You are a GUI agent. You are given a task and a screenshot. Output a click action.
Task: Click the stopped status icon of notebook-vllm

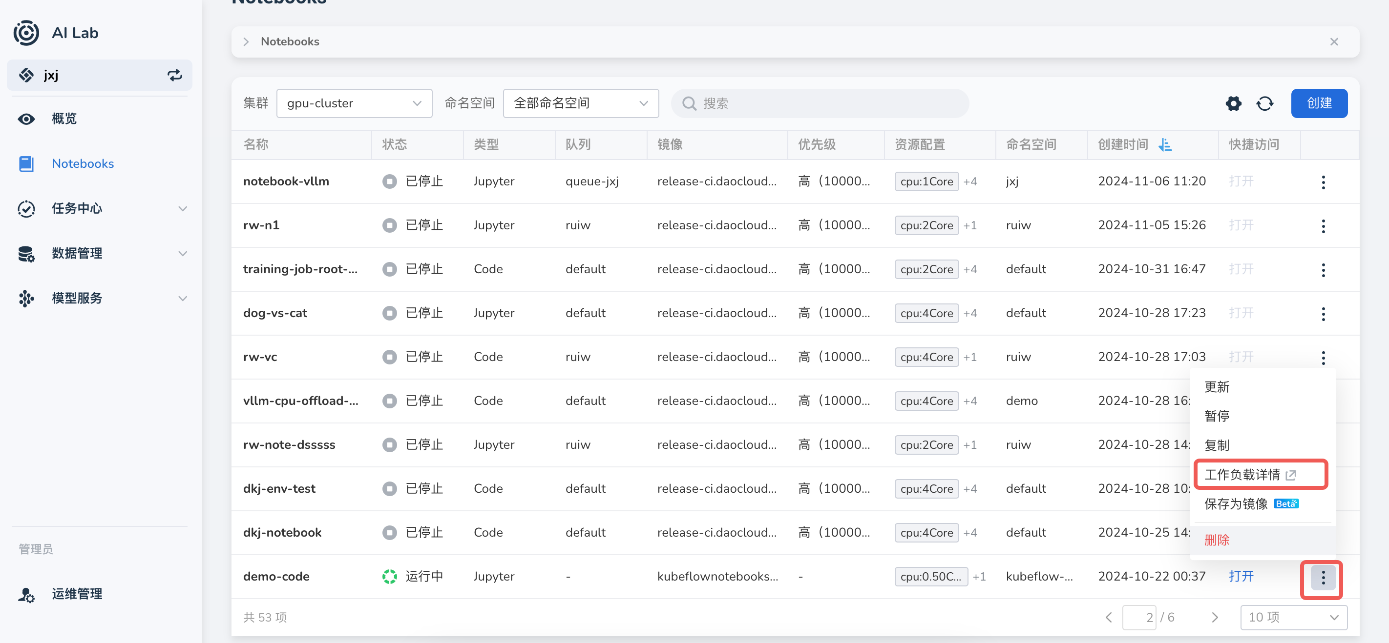pos(389,181)
